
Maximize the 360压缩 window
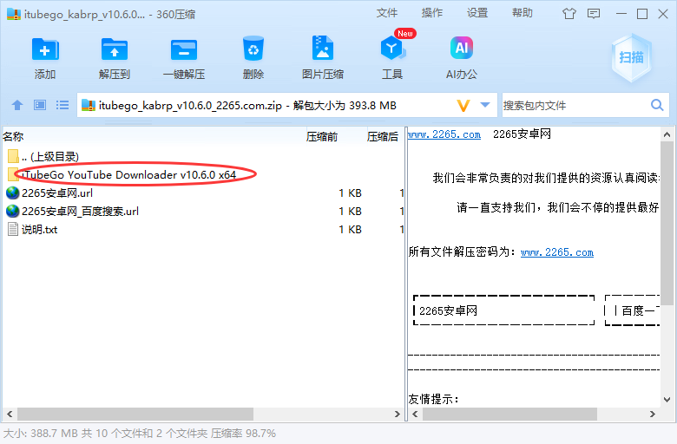tap(642, 14)
